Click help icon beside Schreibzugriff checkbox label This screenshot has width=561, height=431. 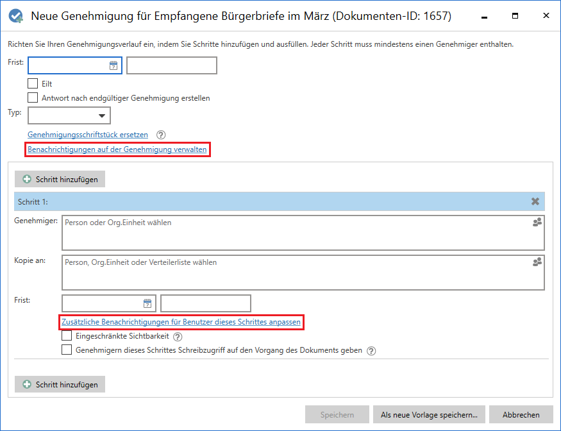coord(371,351)
